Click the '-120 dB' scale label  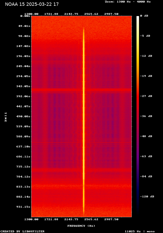tap(147, 196)
